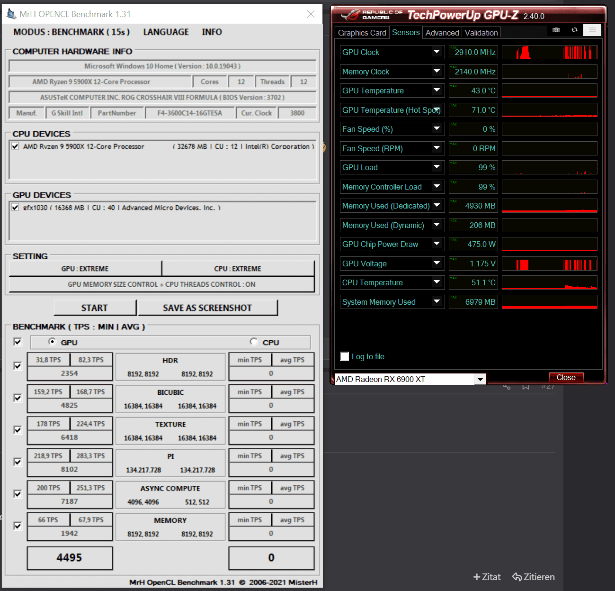Open the System Memory Used dropdown

click(x=437, y=301)
